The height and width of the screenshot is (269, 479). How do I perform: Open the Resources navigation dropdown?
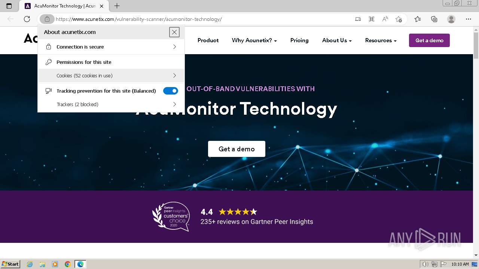tap(381, 40)
